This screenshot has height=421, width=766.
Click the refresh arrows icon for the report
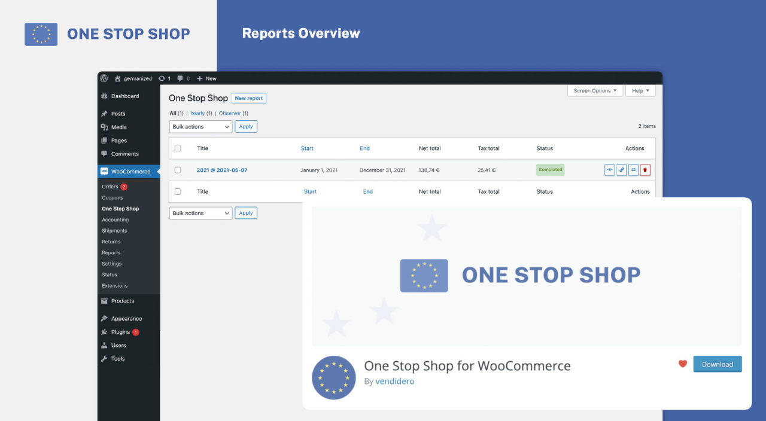pyautogui.click(x=633, y=170)
